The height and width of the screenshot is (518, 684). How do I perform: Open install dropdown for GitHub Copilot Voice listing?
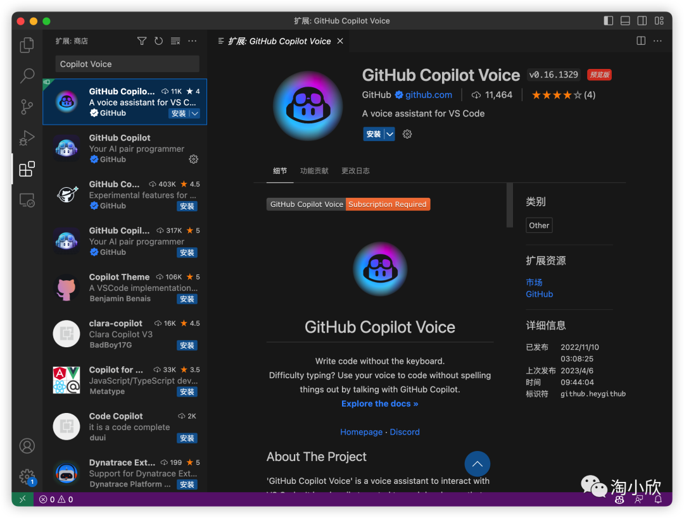click(193, 113)
